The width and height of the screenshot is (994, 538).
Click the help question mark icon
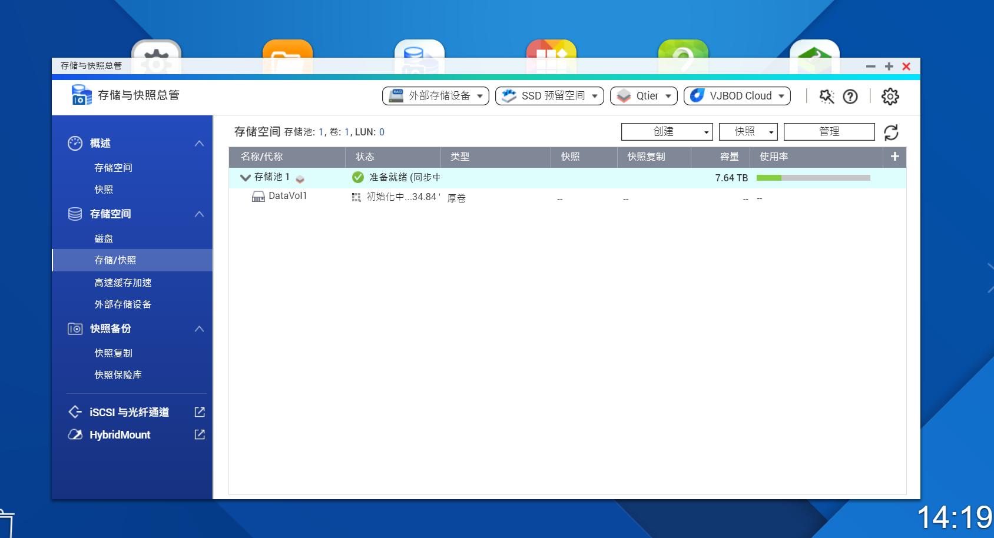point(850,96)
